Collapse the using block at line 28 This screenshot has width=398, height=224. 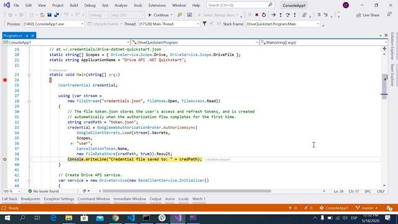coord(29,101)
